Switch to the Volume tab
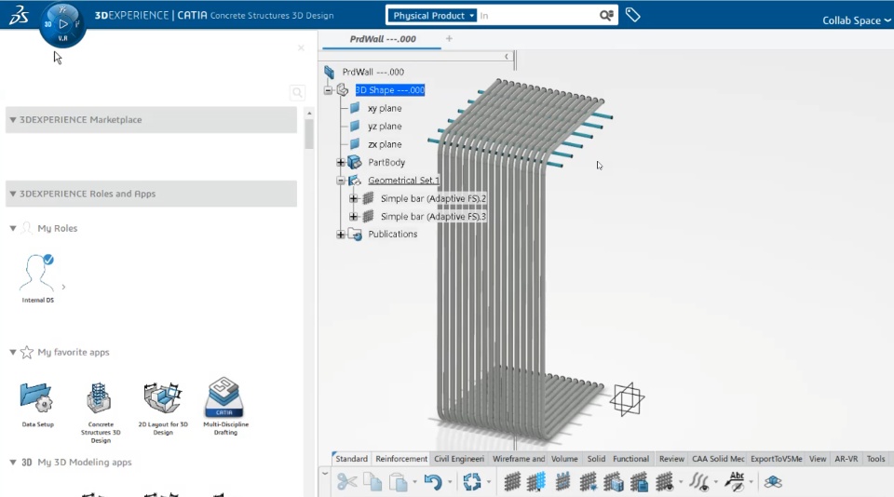Viewport: 894px width, 497px height. tap(564, 459)
